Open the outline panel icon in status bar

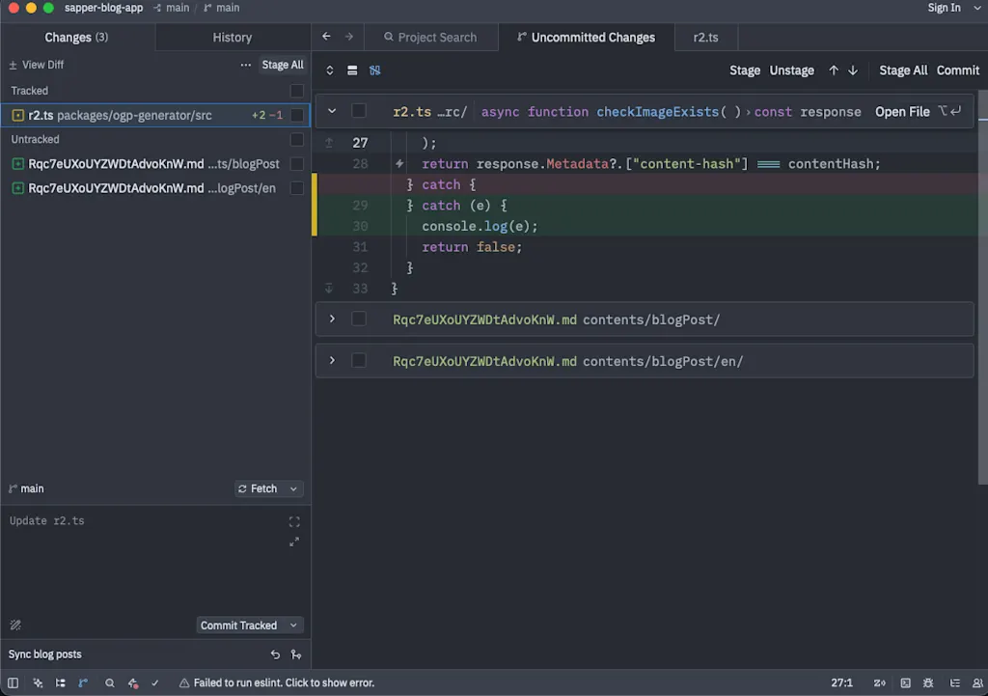click(61, 682)
